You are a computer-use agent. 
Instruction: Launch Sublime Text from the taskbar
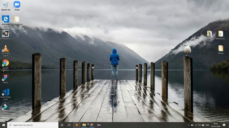(x=77, y=125)
